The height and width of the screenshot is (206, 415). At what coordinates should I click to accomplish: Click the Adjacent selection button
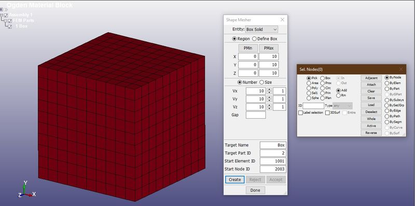pos(371,78)
